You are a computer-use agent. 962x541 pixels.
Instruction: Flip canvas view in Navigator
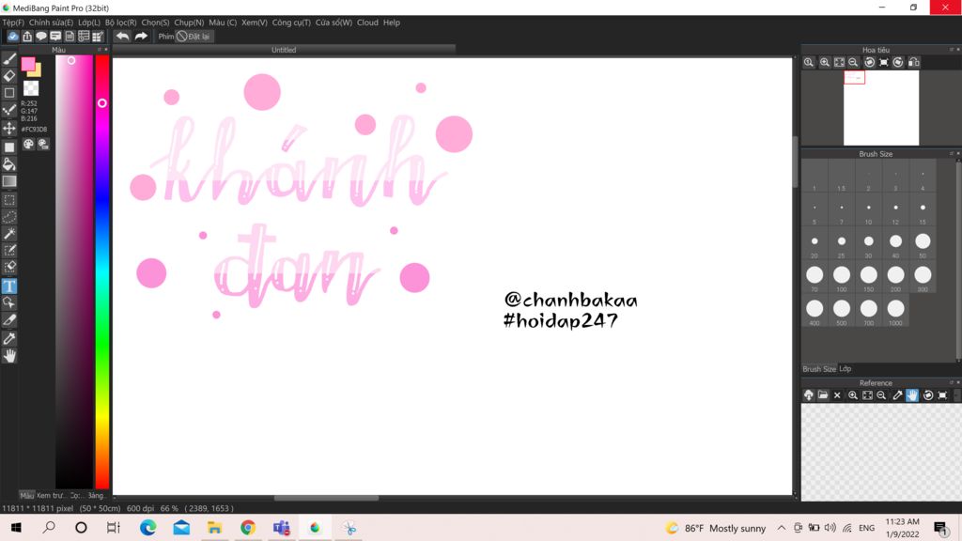coord(913,62)
